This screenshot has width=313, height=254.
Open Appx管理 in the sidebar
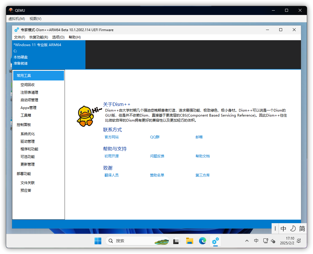[28, 108]
